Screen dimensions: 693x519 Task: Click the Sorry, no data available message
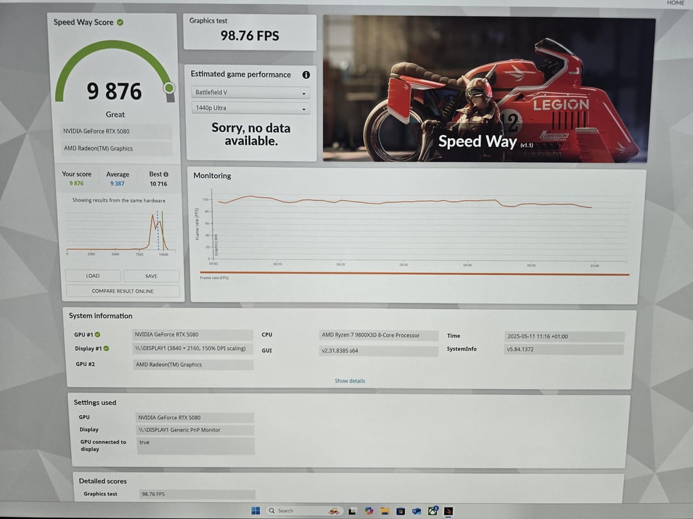251,134
